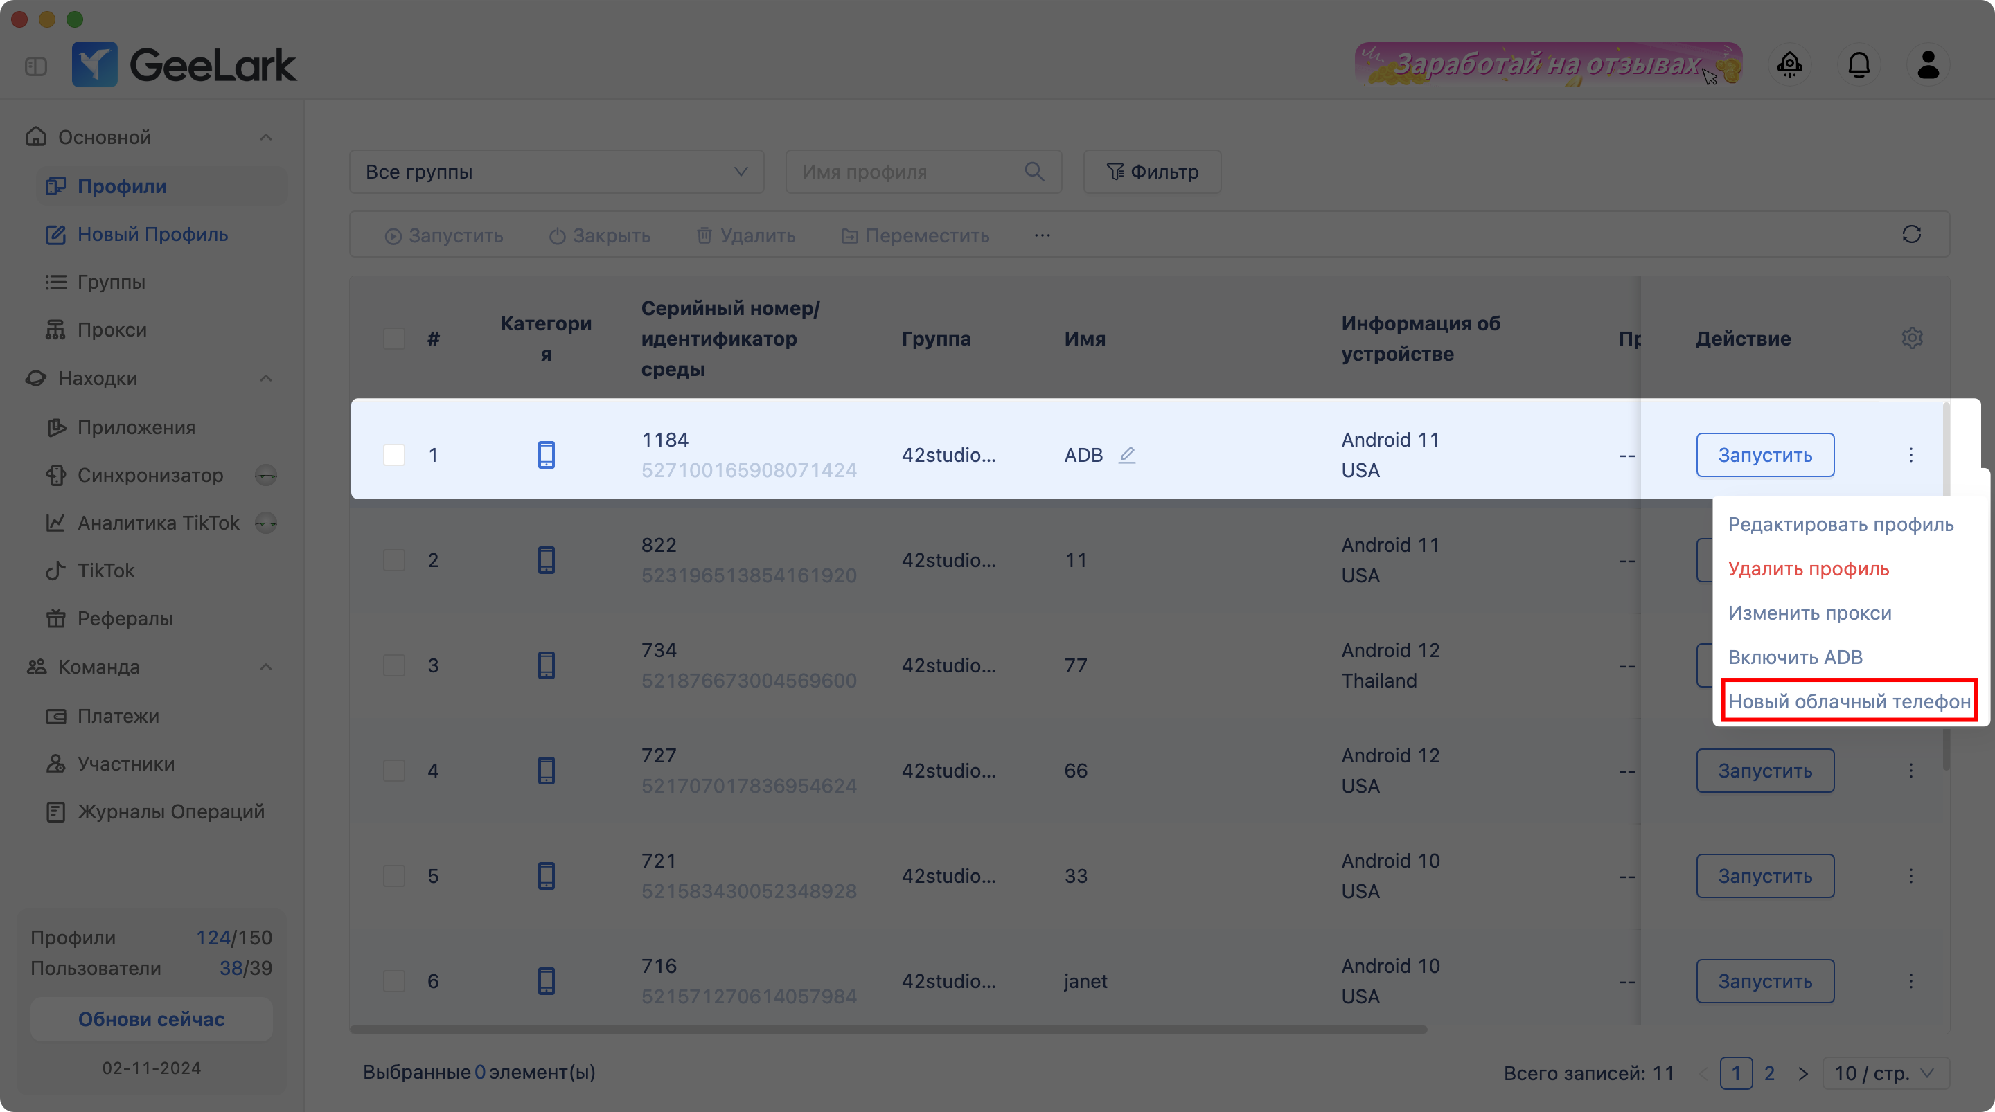Click Удалить in the toolbar
1995x1112 pixels.
click(746, 236)
